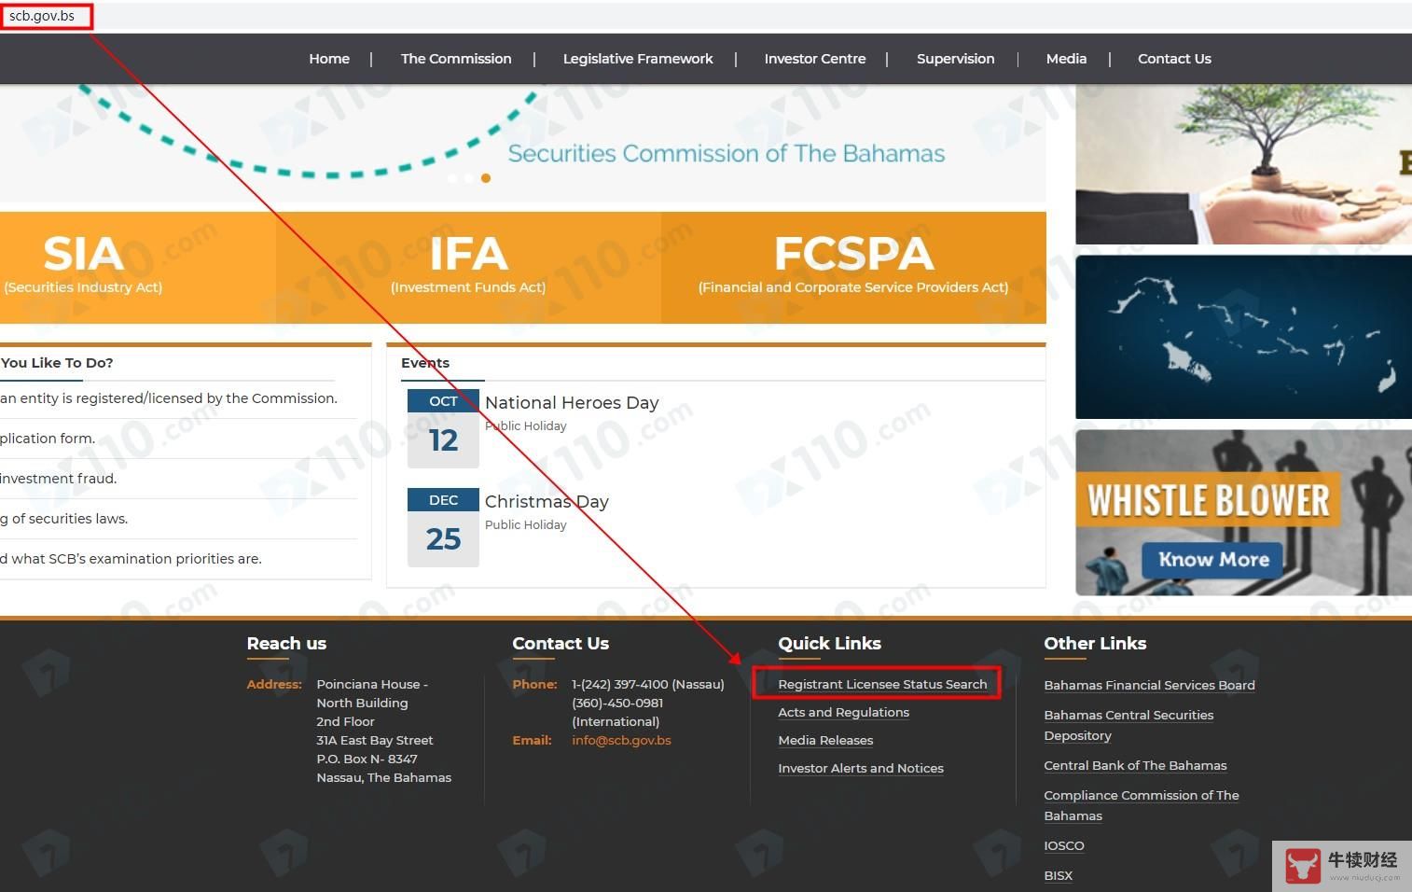Click the DEC 25 date badge
Image resolution: width=1412 pixels, height=892 pixels.
pyautogui.click(x=443, y=527)
